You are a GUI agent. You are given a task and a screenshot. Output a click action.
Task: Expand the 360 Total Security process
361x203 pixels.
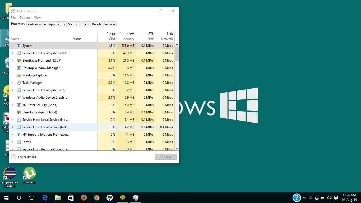[x=12, y=105]
